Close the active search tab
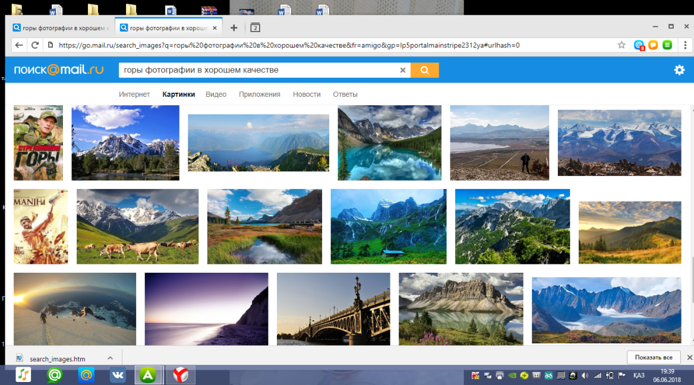 214,28
